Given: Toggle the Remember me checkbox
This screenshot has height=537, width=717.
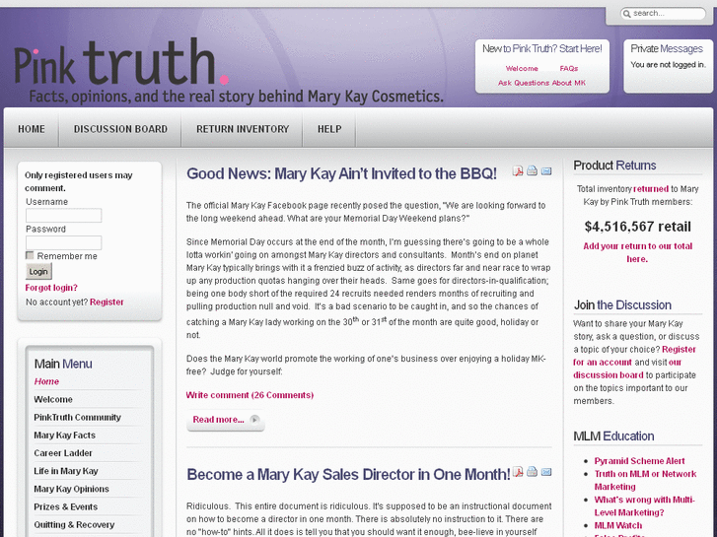Looking at the screenshot, I should click(30, 255).
